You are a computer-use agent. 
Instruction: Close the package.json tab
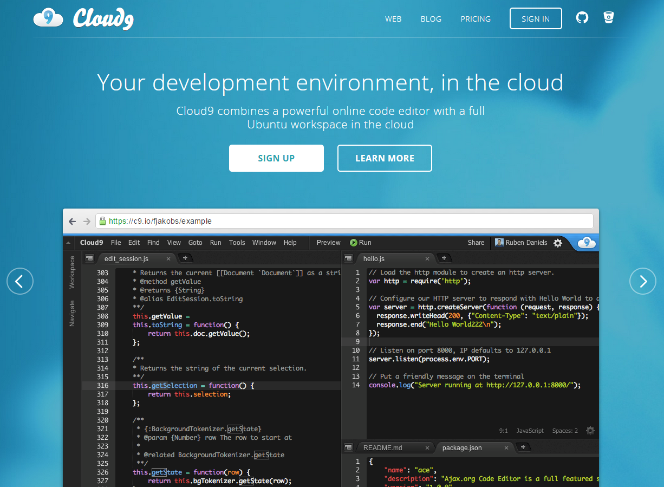[507, 448]
